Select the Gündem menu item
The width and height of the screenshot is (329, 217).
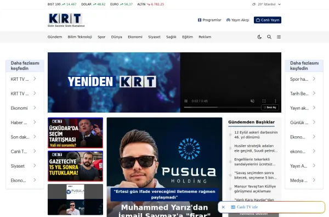55,37
